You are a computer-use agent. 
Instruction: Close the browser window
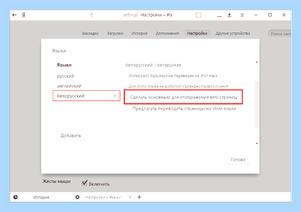(x=284, y=15)
